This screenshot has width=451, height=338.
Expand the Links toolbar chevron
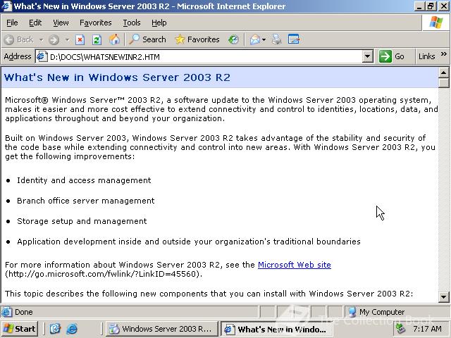tap(443, 54)
